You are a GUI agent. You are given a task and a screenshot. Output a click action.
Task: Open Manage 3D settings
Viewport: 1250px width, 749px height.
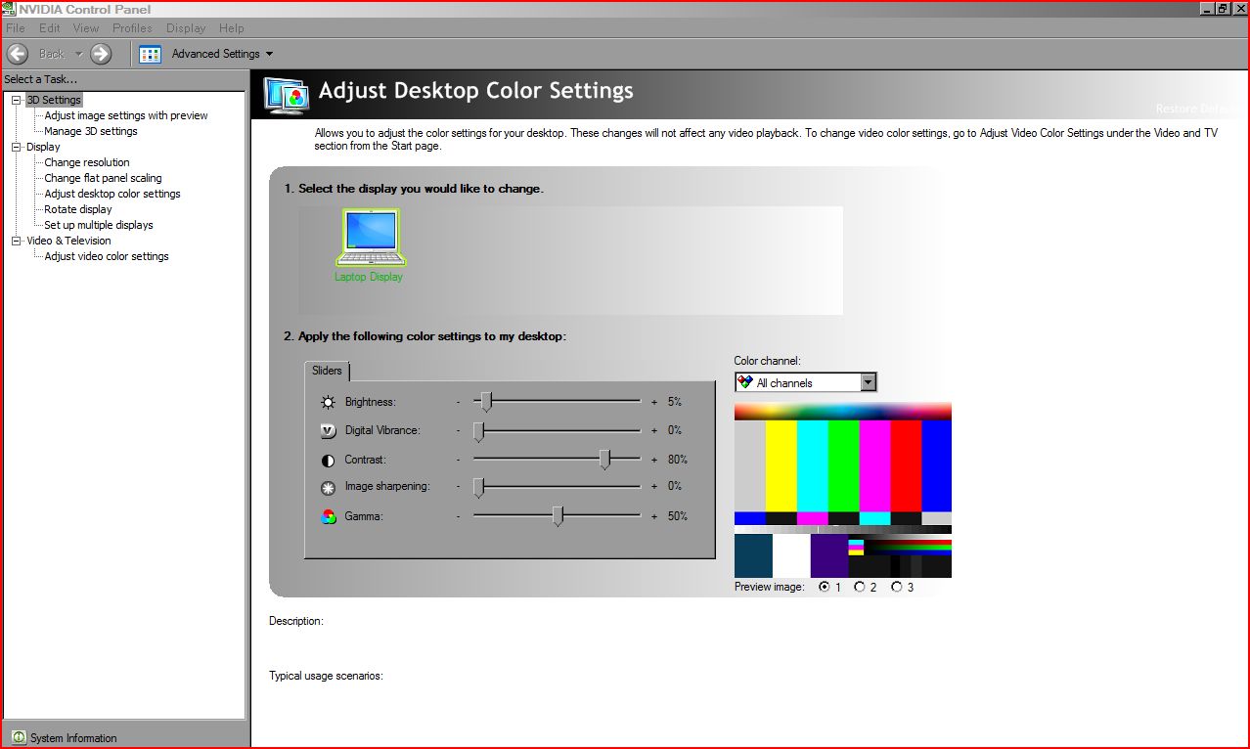point(91,131)
